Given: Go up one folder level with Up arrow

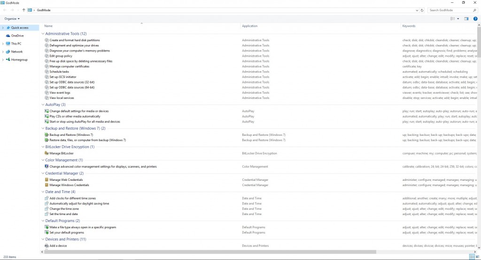Looking at the screenshot, I should tap(23, 10).
